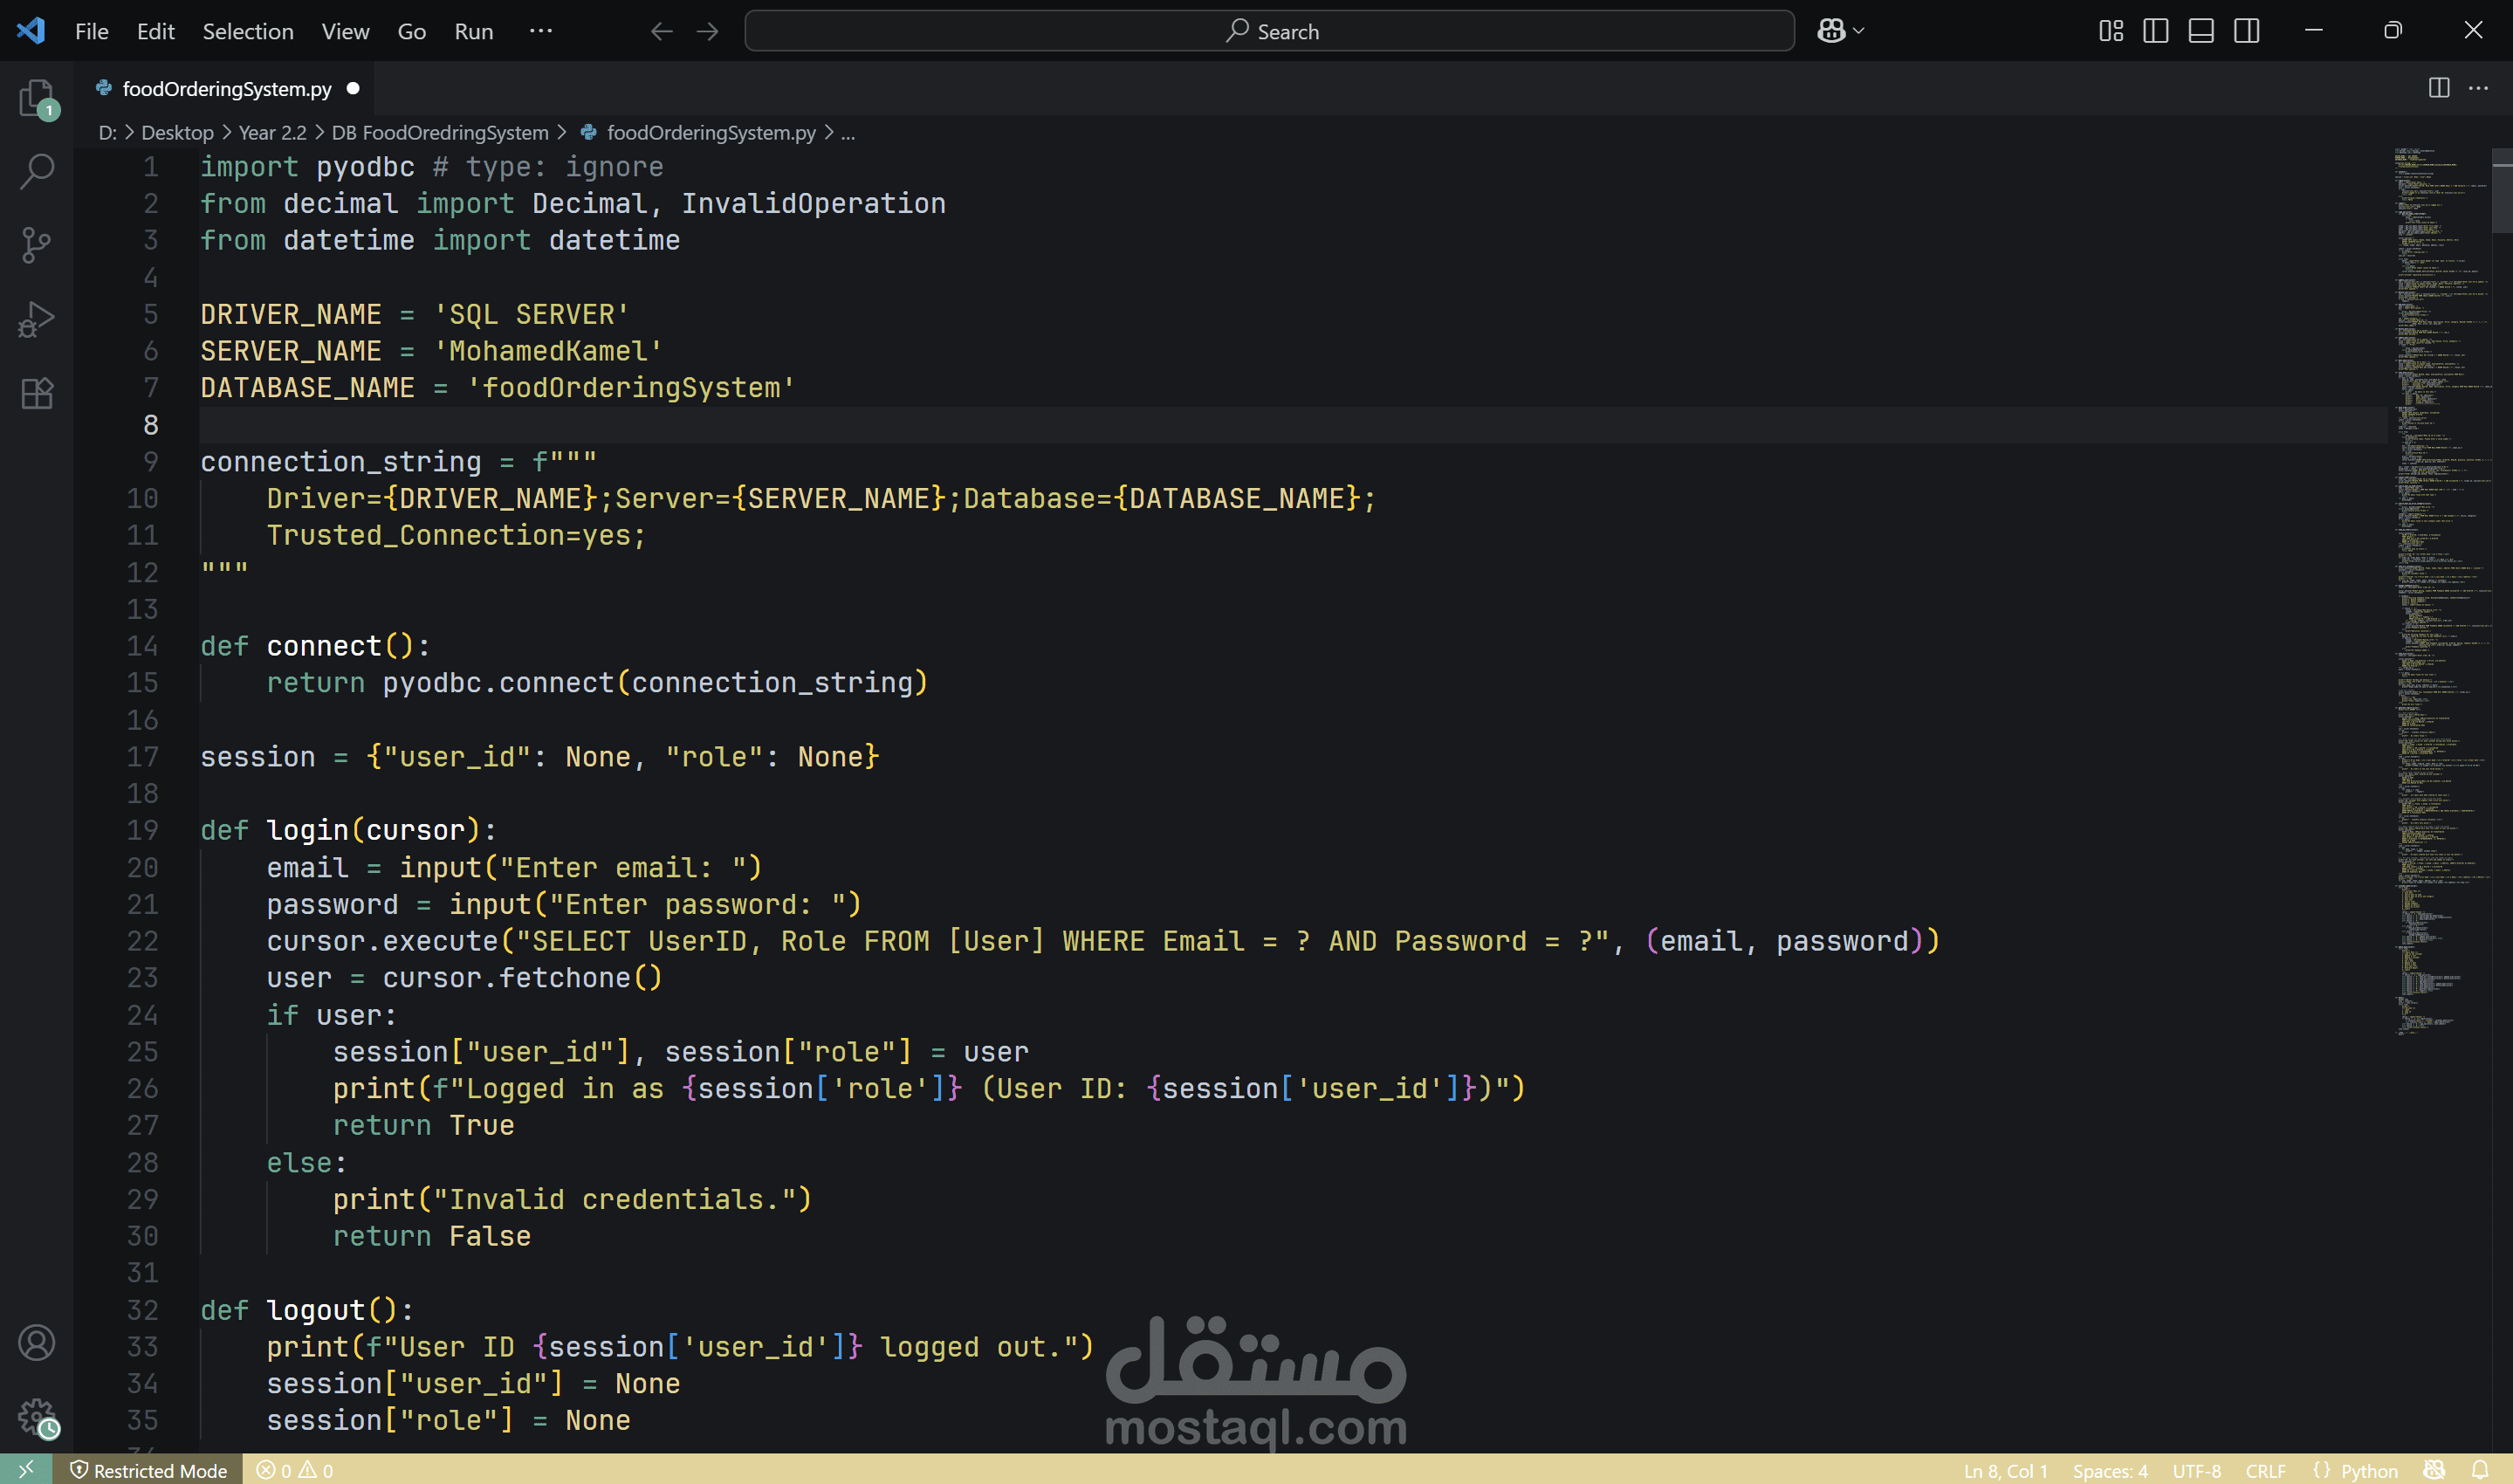
Task: Open the Edit menu
Action: (x=155, y=31)
